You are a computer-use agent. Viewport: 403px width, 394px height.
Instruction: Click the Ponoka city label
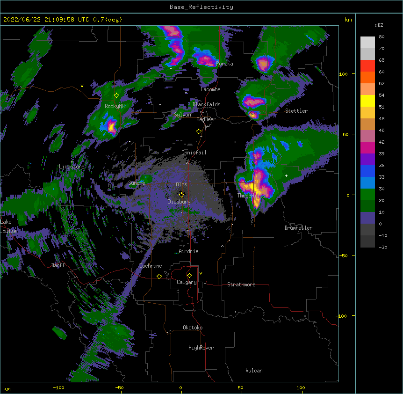tap(224, 64)
